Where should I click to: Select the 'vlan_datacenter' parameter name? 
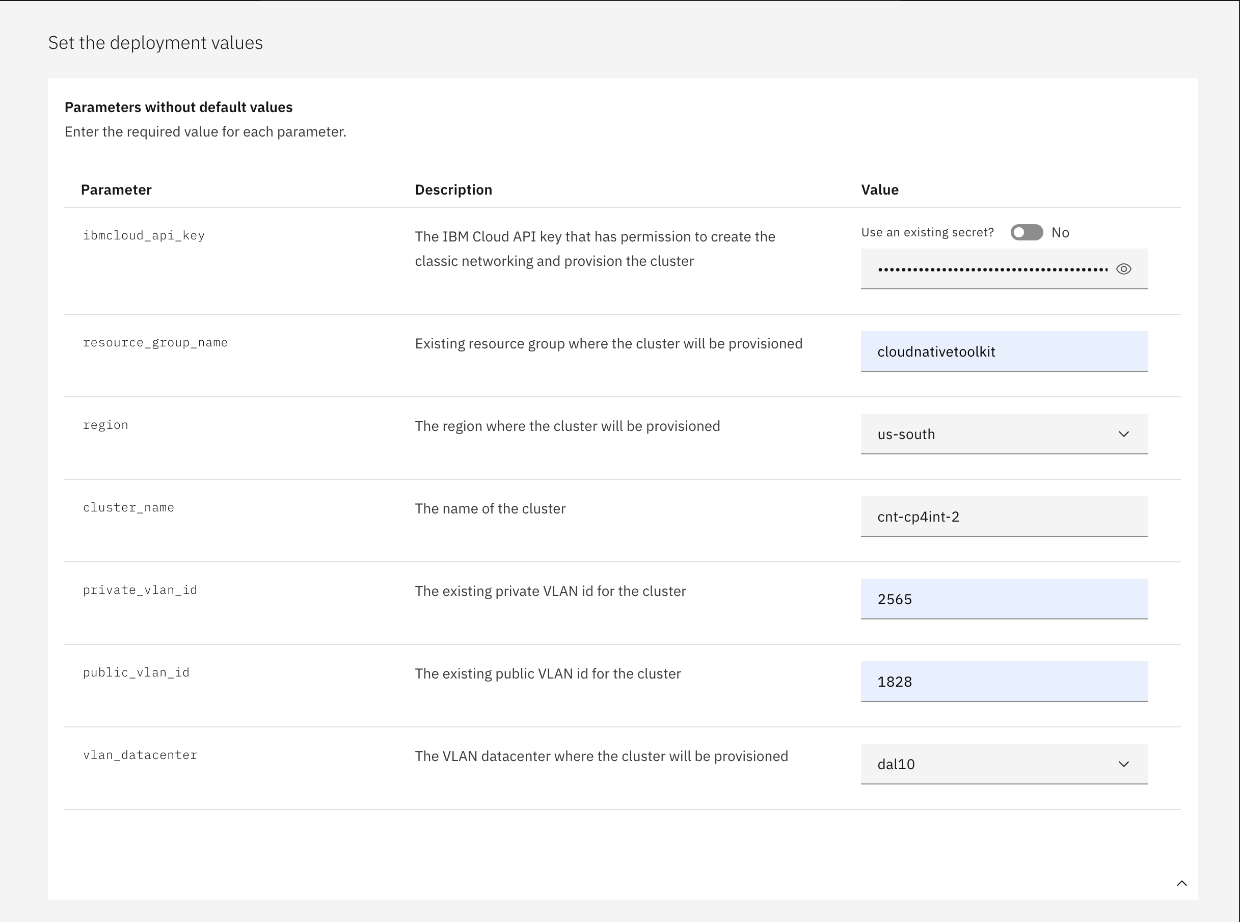[140, 755]
